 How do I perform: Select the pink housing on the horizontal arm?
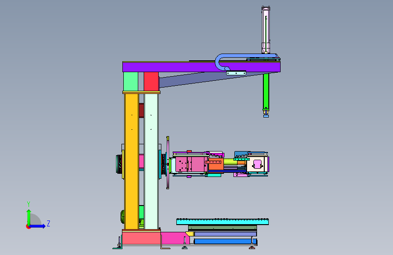pos(191,164)
